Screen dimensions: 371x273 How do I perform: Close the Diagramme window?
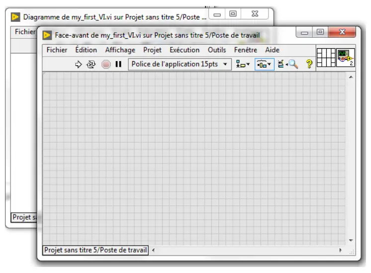tap(255, 14)
